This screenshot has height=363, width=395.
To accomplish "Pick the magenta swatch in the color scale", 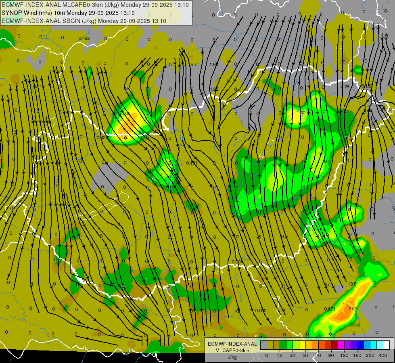I will (341, 345).
